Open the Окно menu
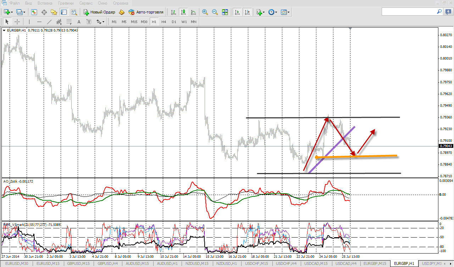This screenshot has height=267, width=454. 103,3
